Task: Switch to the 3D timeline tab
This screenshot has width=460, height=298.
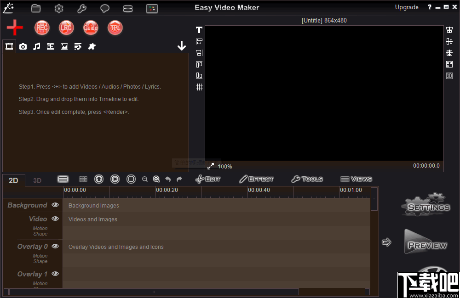Action: pyautogui.click(x=37, y=180)
